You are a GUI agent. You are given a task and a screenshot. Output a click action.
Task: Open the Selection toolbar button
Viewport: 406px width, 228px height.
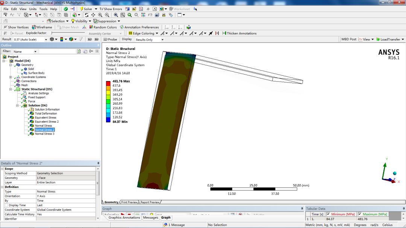[x=58, y=21]
